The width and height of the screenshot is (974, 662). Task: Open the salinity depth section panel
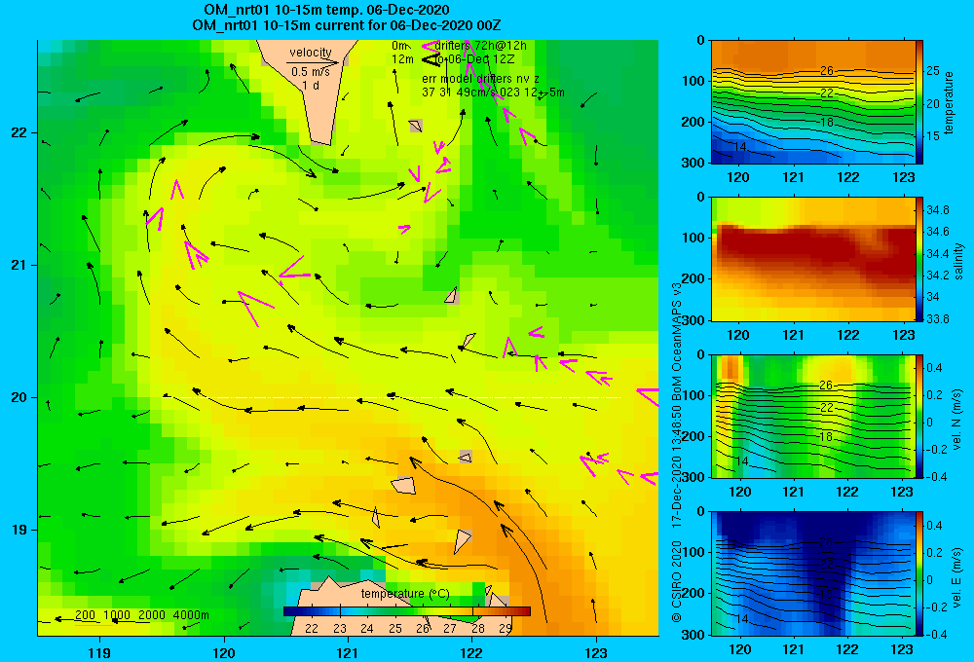[813, 259]
